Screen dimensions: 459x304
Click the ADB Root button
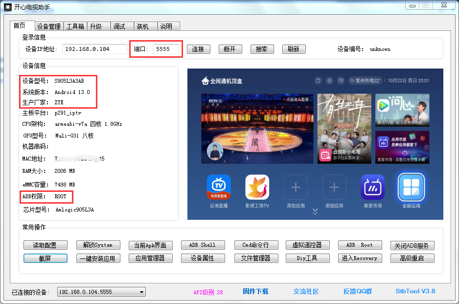(x=360, y=245)
